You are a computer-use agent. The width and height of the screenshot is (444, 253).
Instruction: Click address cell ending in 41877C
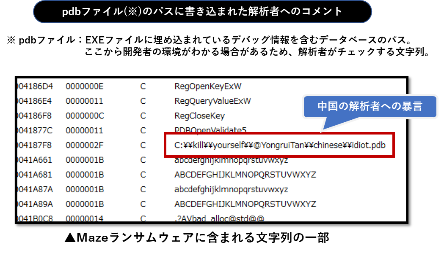tap(35, 130)
